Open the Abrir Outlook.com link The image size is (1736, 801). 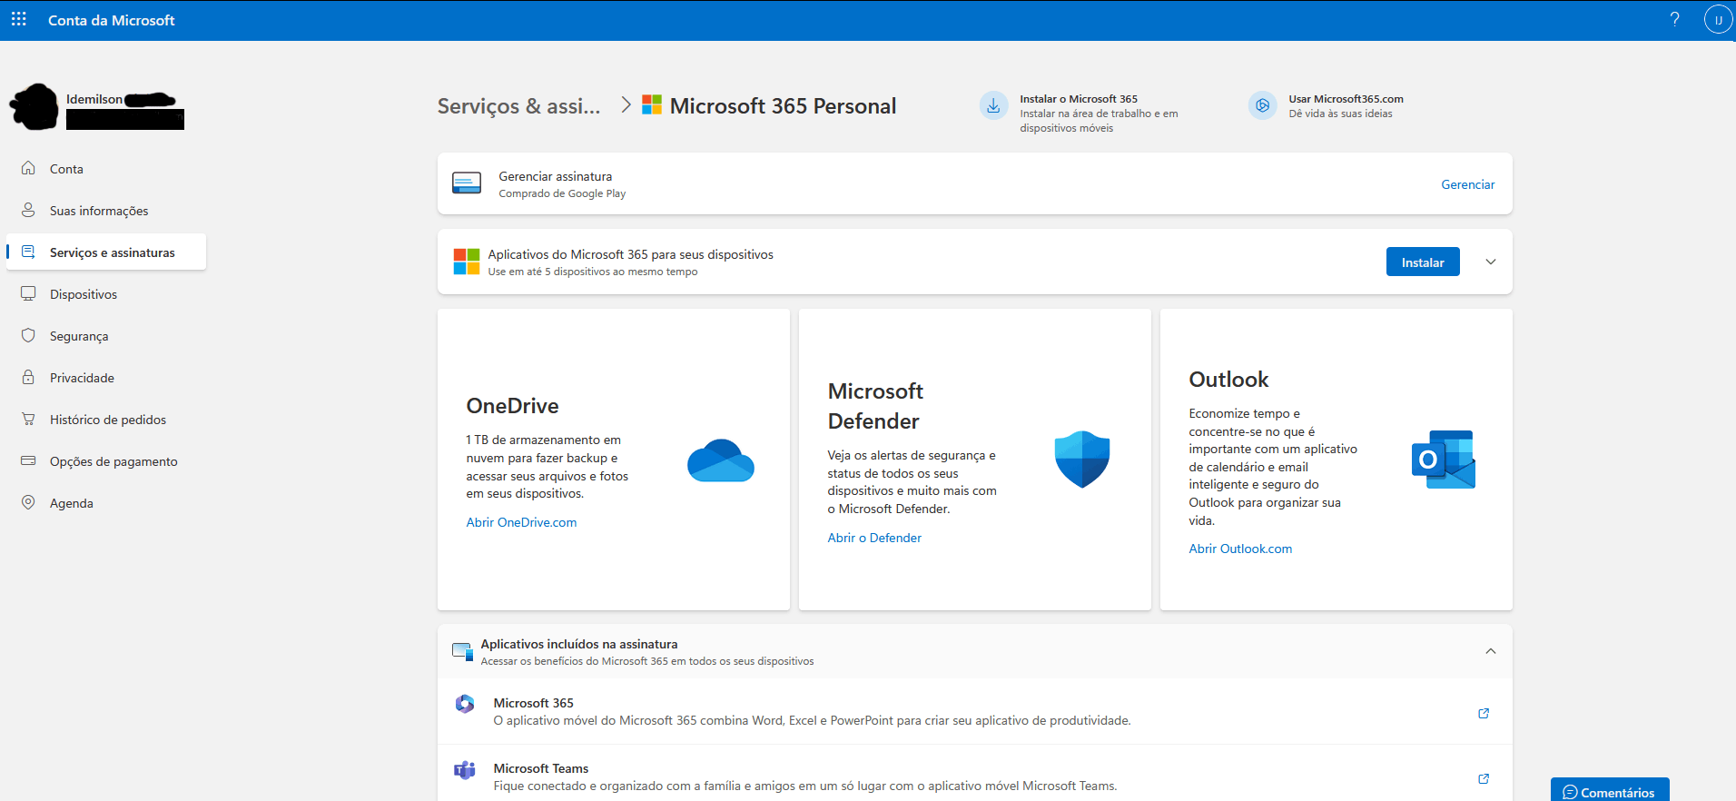pyautogui.click(x=1240, y=549)
